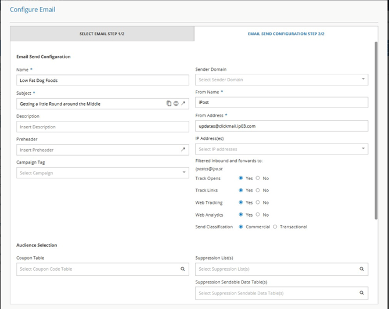Choose Transactional send classification

tap(275, 227)
